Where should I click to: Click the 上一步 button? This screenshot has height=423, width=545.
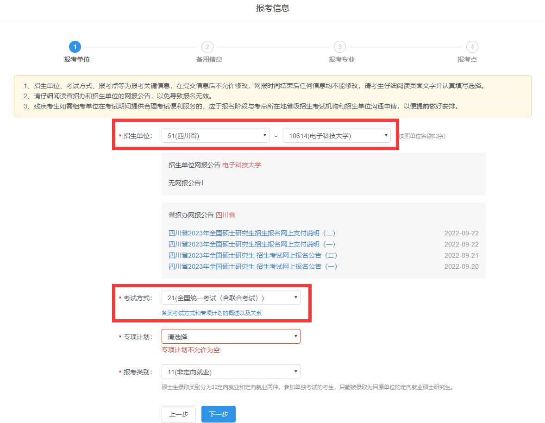pyautogui.click(x=179, y=414)
